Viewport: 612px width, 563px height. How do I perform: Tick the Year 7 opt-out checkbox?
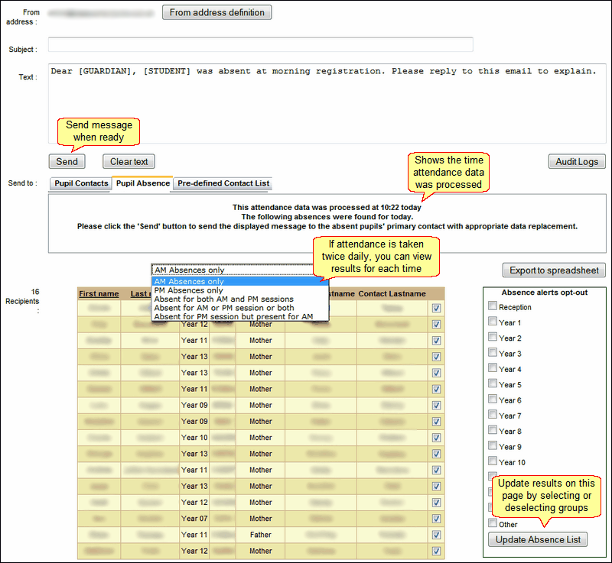pyautogui.click(x=493, y=415)
